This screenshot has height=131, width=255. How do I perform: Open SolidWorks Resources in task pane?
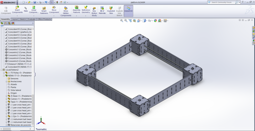pos(253,28)
